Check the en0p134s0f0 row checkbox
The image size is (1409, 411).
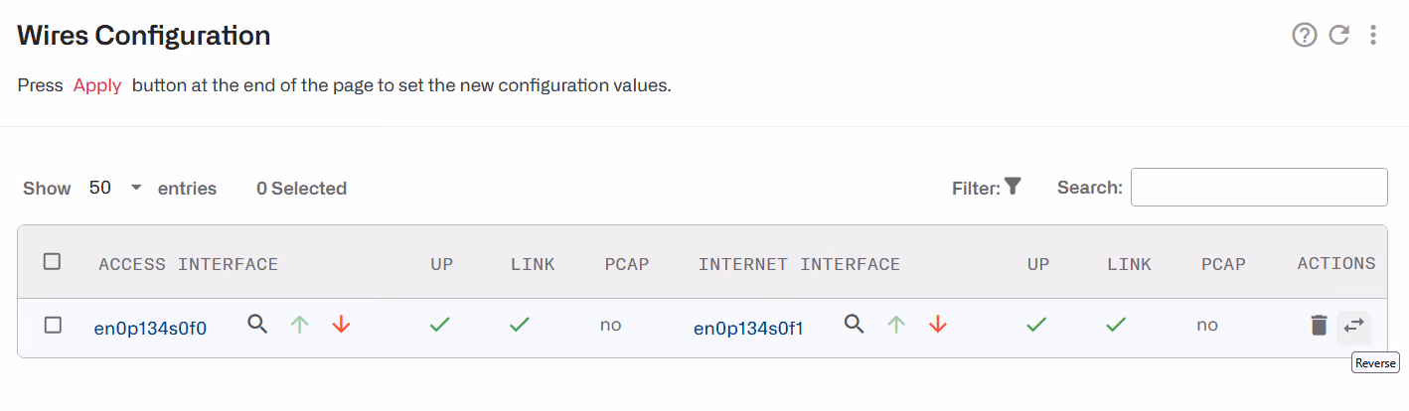click(53, 325)
